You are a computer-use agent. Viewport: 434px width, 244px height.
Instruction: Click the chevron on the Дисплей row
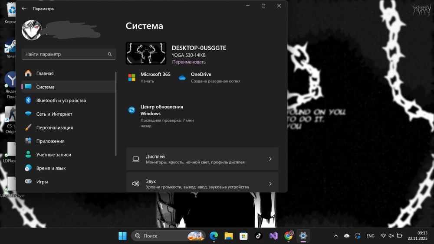pyautogui.click(x=270, y=159)
